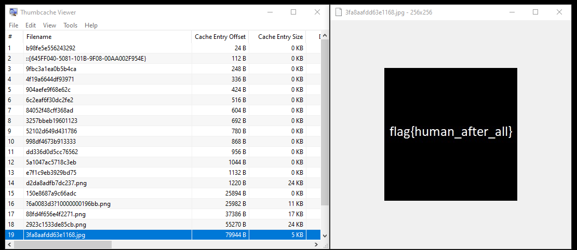Open the Tools menu
577x250 pixels.
70,25
